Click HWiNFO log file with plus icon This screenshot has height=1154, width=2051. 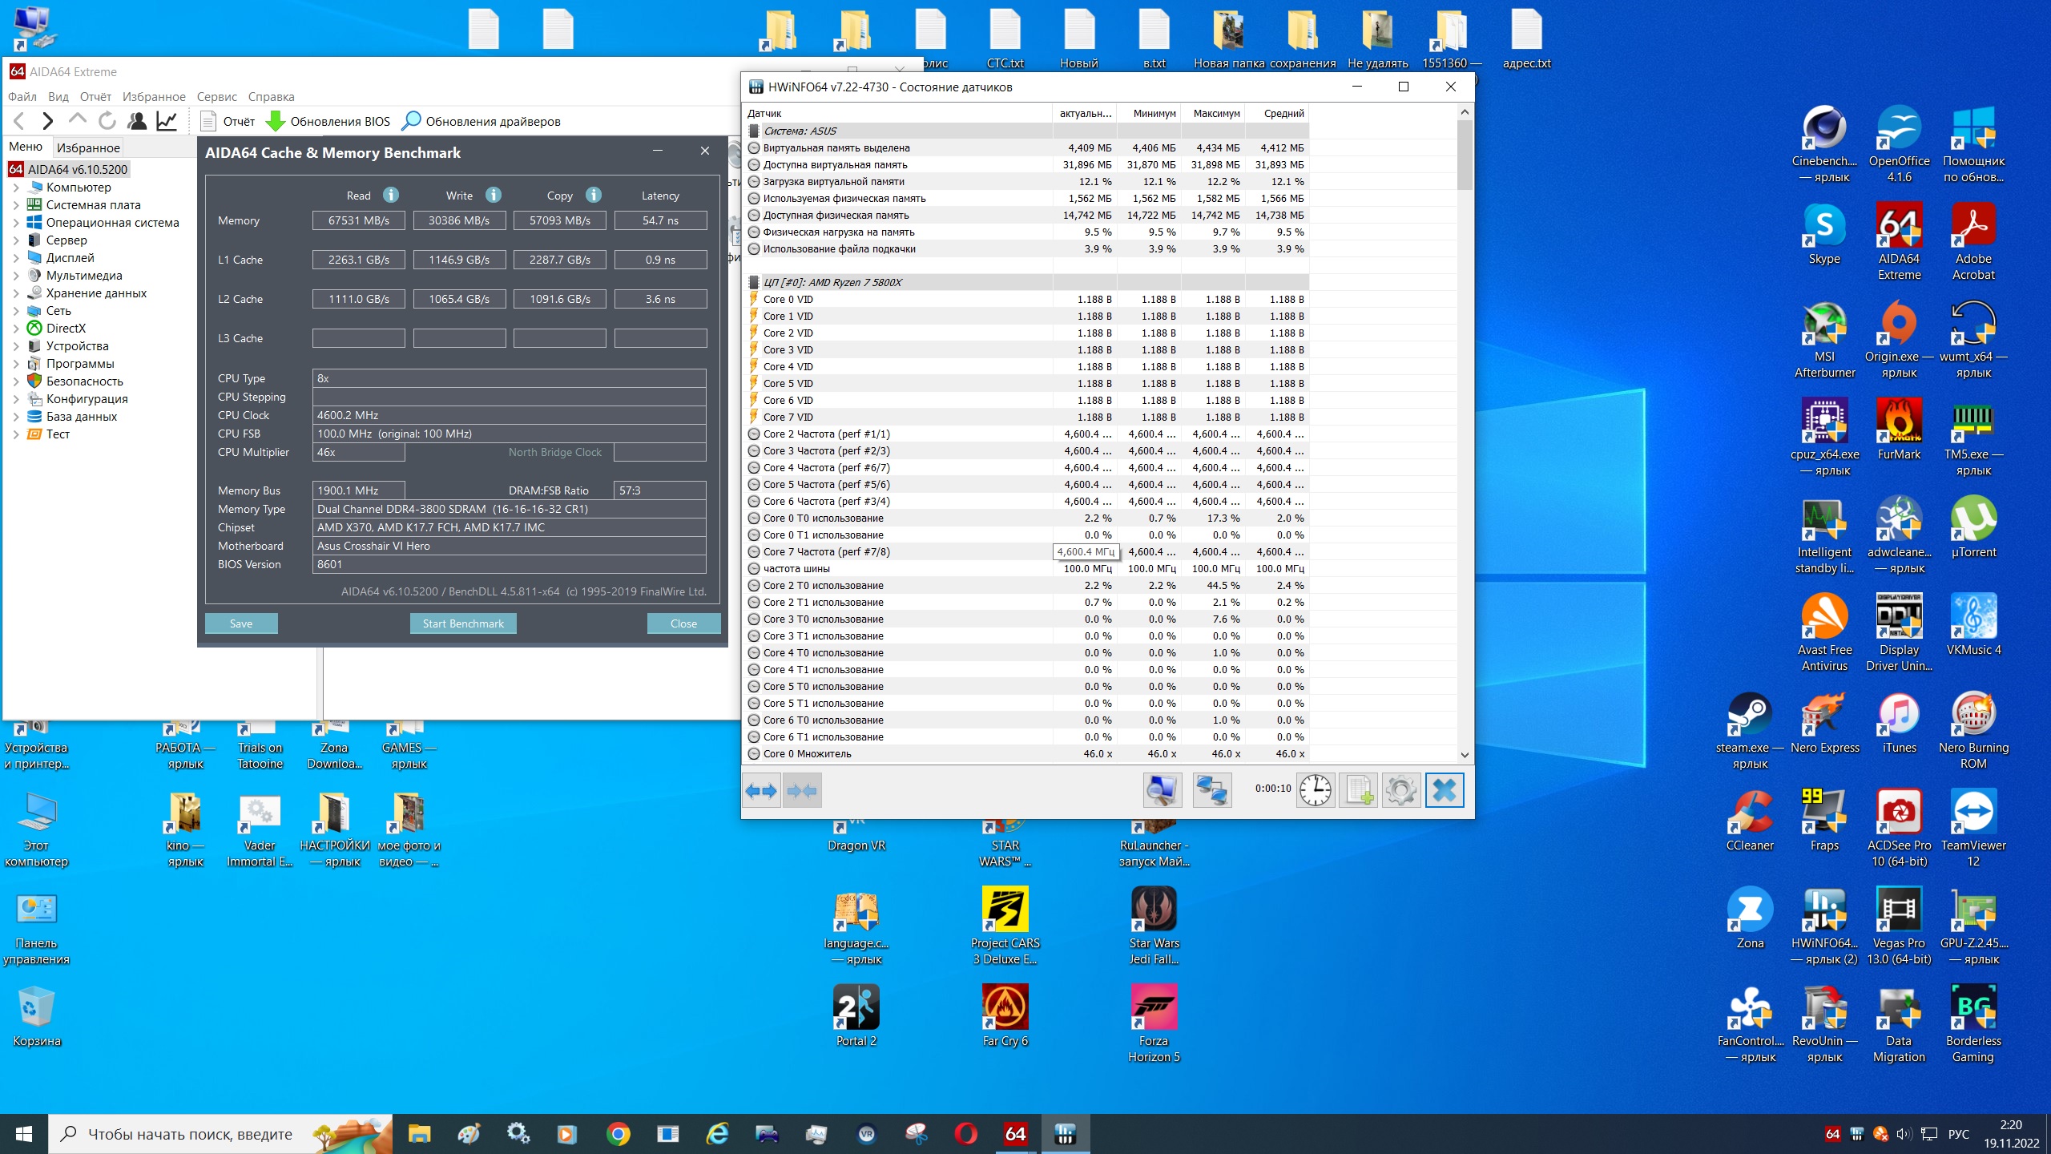1358,791
